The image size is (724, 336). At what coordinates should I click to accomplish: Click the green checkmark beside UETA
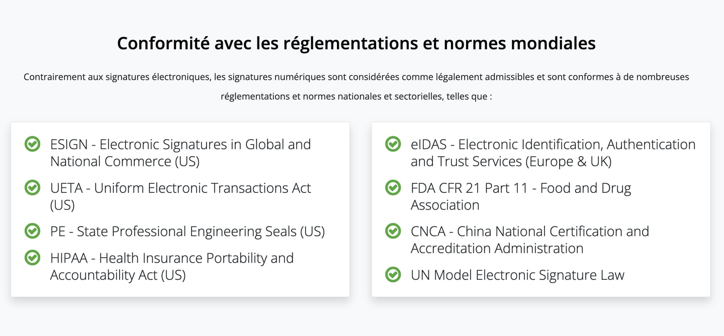(x=32, y=188)
